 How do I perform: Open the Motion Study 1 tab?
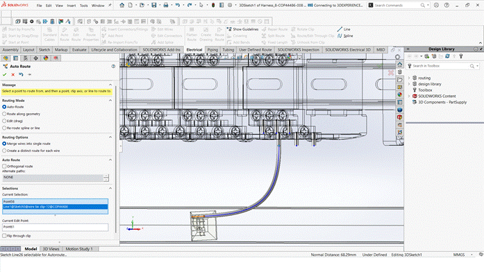[x=79, y=249]
